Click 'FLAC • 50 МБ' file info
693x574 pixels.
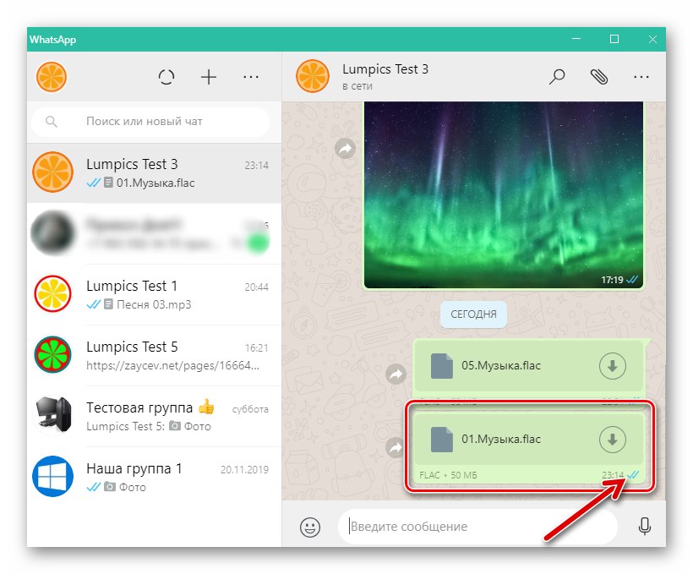448,475
